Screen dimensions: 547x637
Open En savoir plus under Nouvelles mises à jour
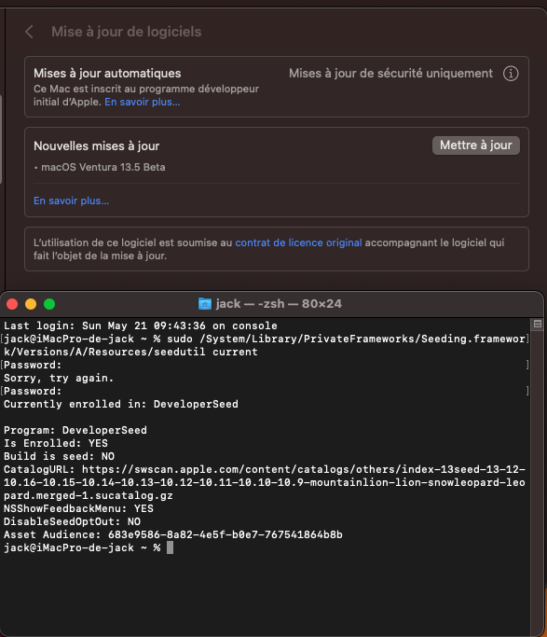point(72,201)
